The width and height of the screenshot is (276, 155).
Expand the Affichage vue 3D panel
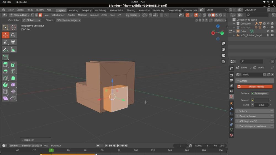[255, 121]
